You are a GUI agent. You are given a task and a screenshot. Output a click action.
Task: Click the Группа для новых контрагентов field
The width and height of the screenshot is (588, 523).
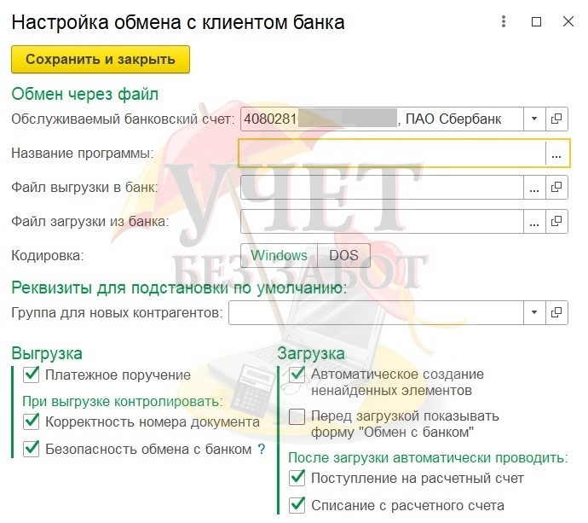376,312
